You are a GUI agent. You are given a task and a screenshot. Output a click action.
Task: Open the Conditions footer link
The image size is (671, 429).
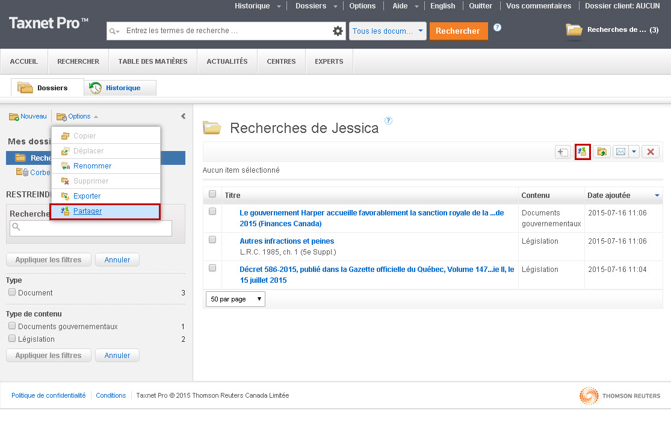tap(111, 396)
